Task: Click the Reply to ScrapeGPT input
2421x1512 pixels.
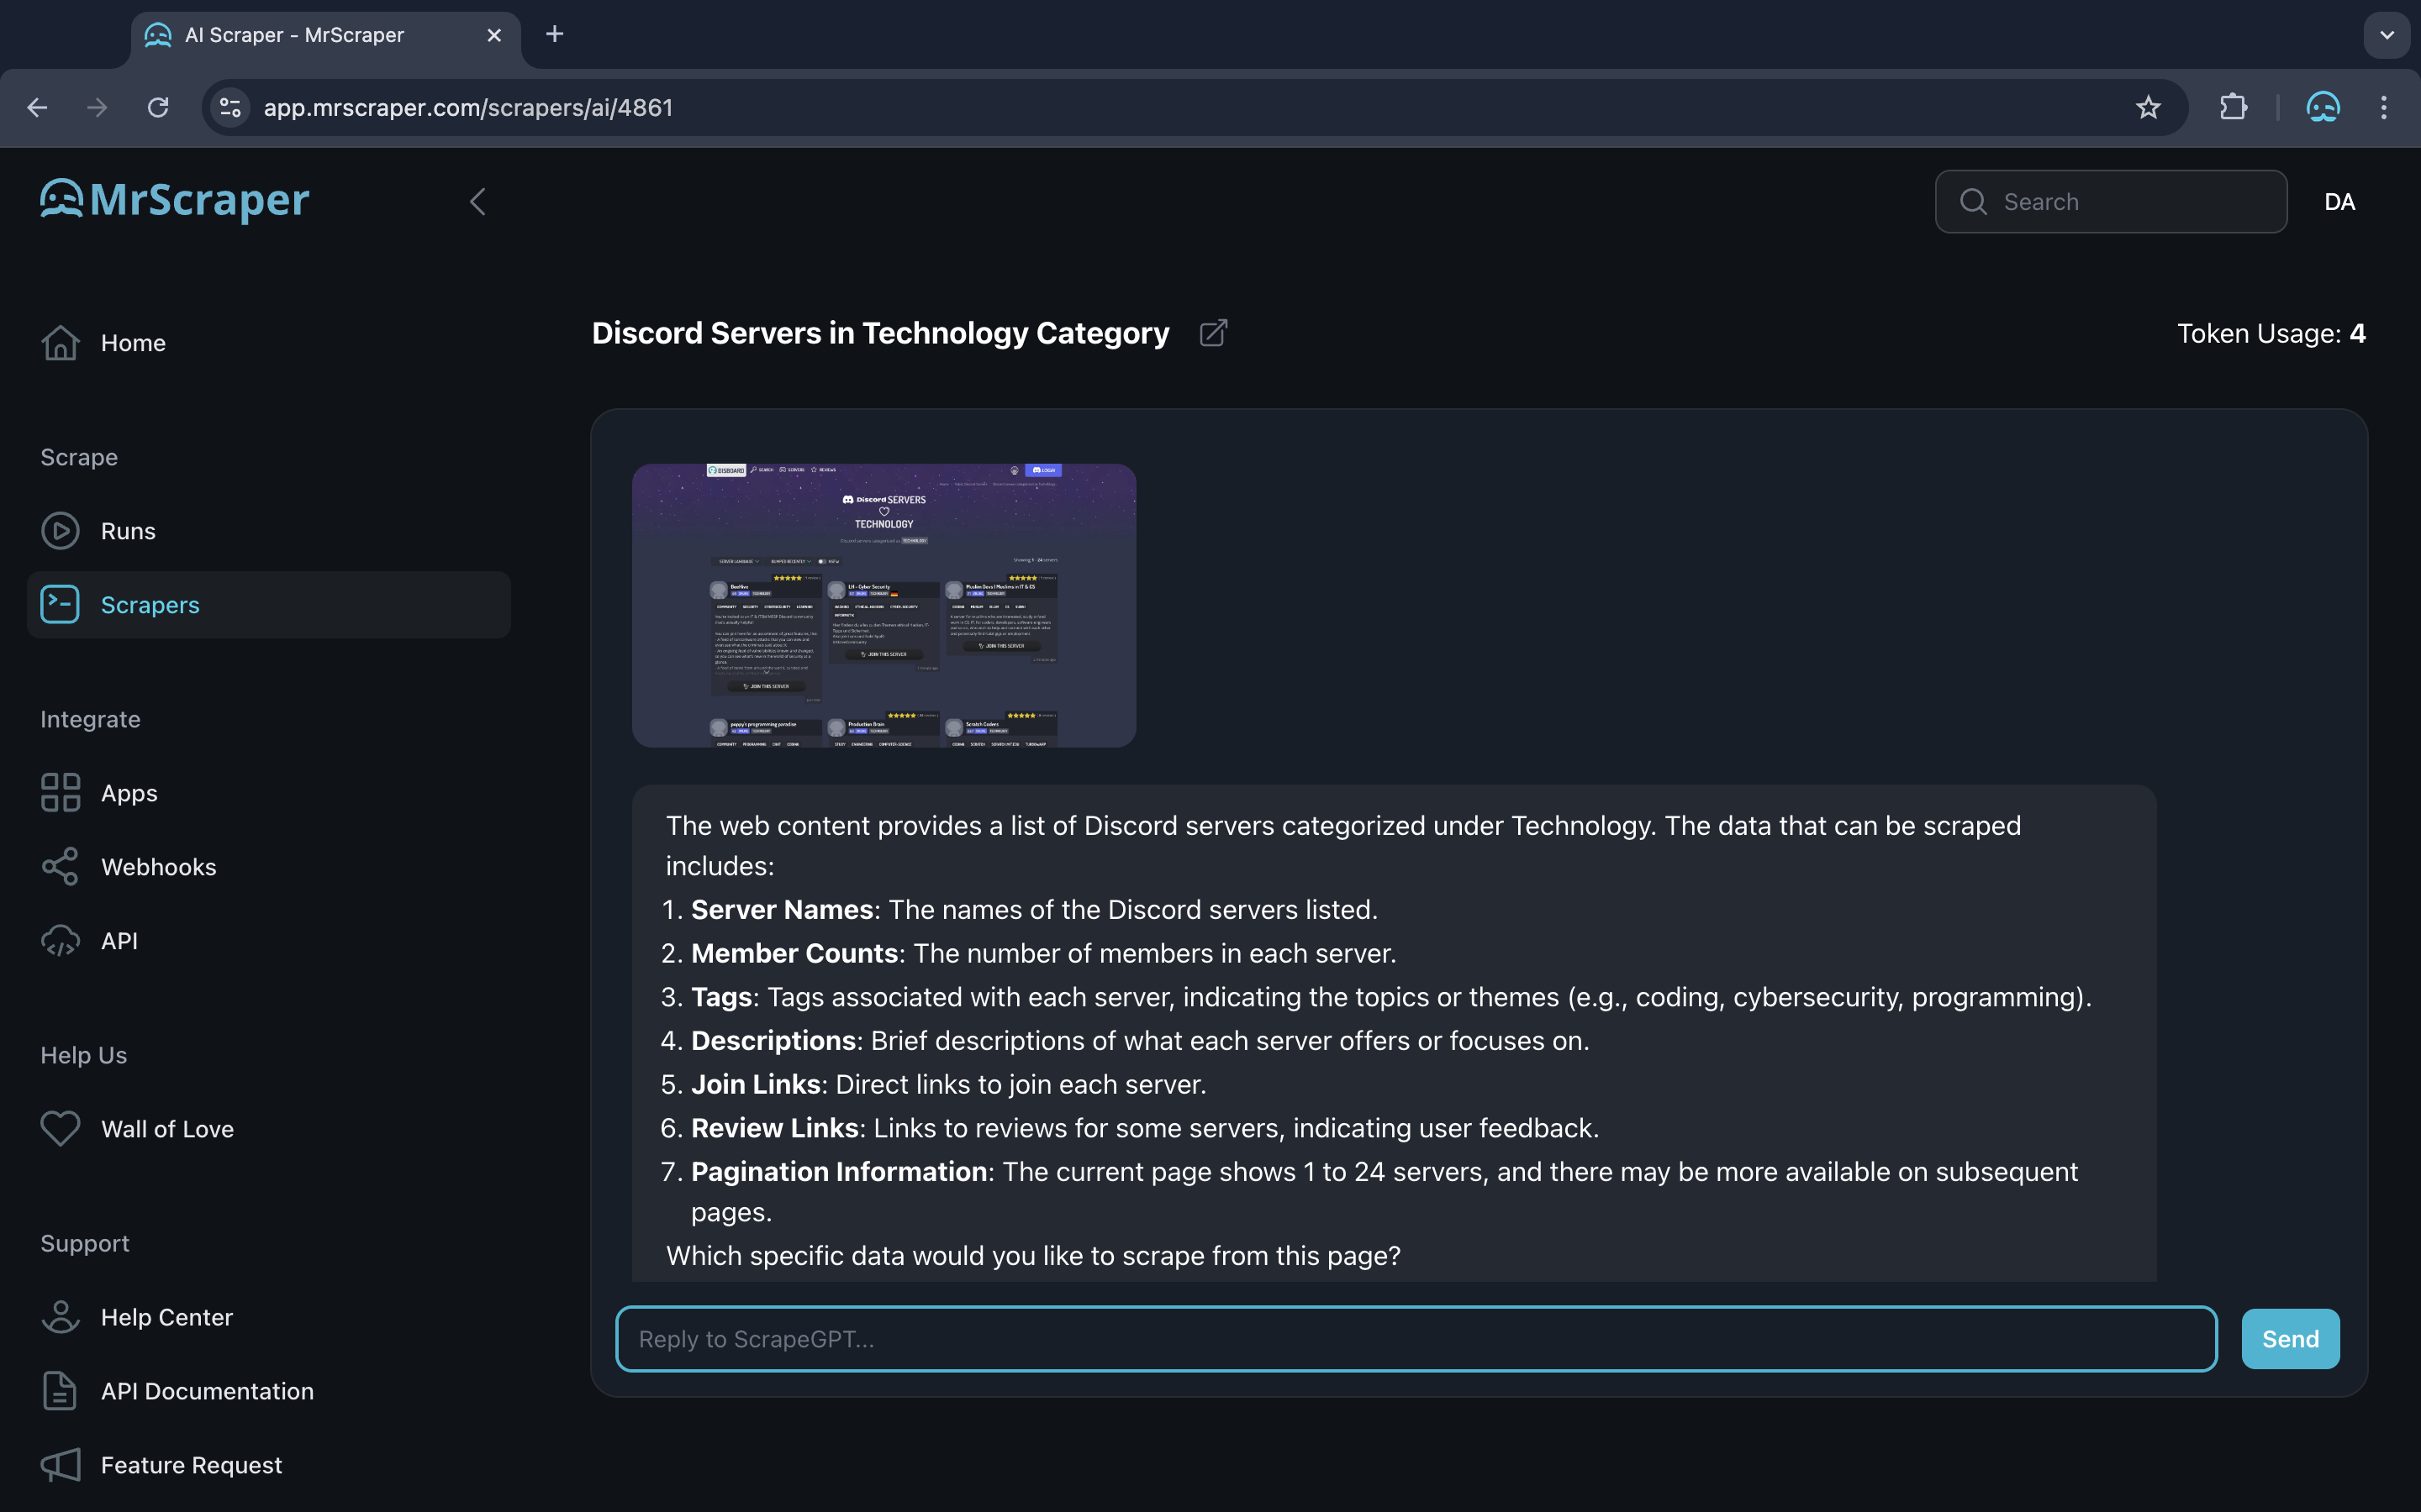Action: pos(1416,1339)
